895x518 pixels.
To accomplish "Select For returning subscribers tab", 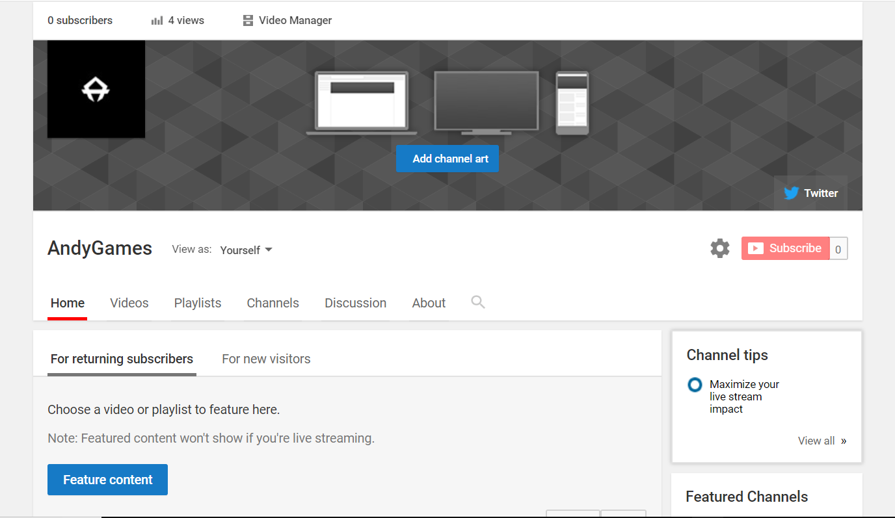I will point(122,359).
